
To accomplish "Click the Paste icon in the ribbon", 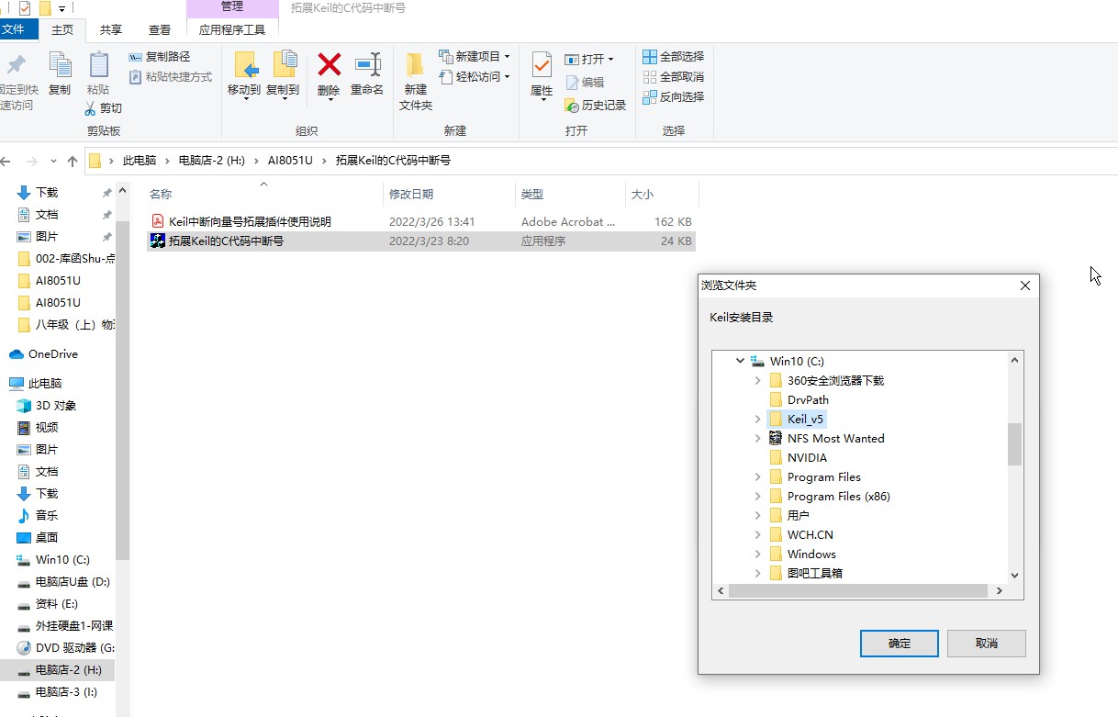I will click(98, 73).
